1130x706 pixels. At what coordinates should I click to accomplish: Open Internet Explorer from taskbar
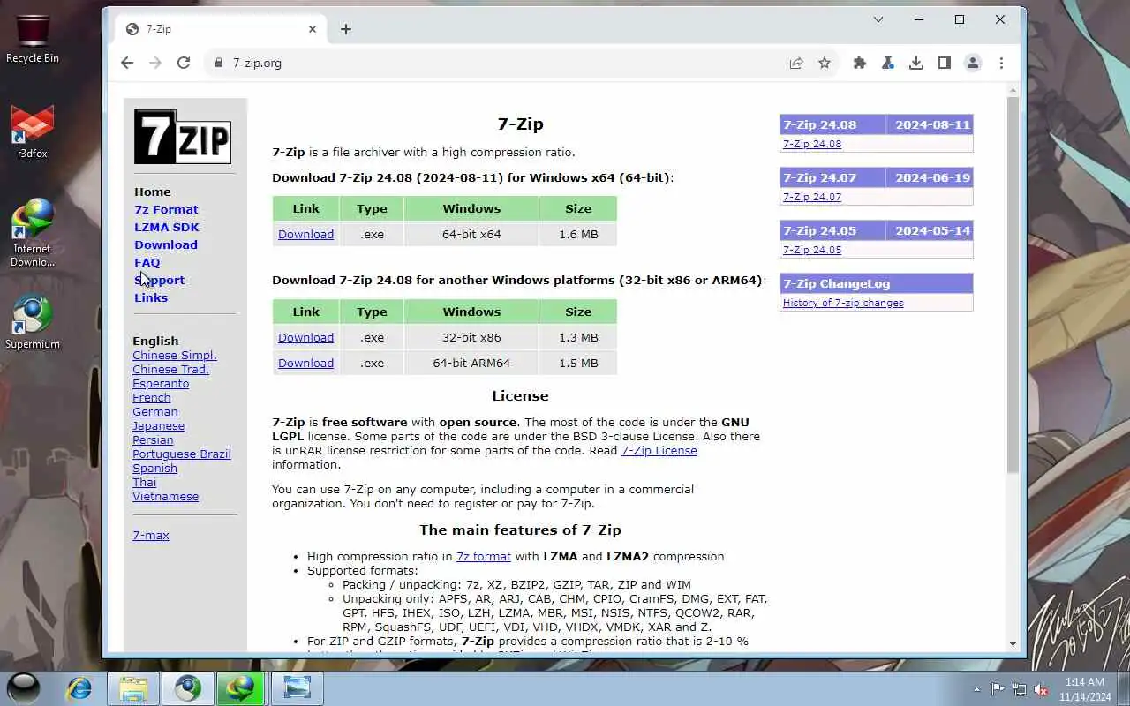point(79,688)
